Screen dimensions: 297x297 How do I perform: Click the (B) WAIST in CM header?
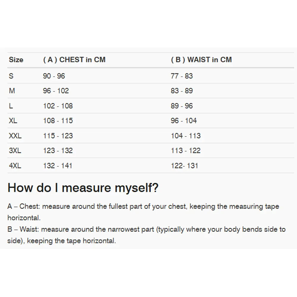tap(201, 60)
